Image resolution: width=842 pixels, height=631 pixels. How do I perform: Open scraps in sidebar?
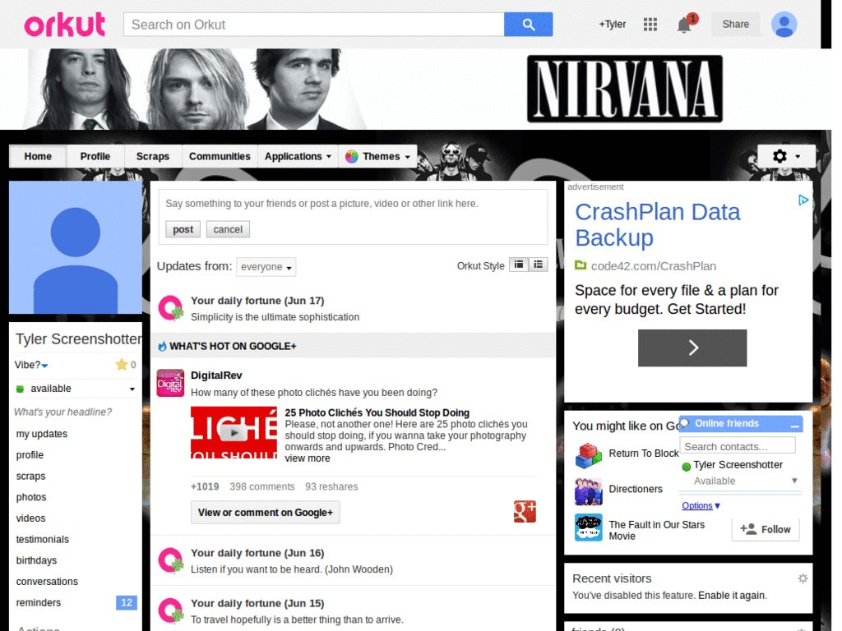(x=30, y=476)
